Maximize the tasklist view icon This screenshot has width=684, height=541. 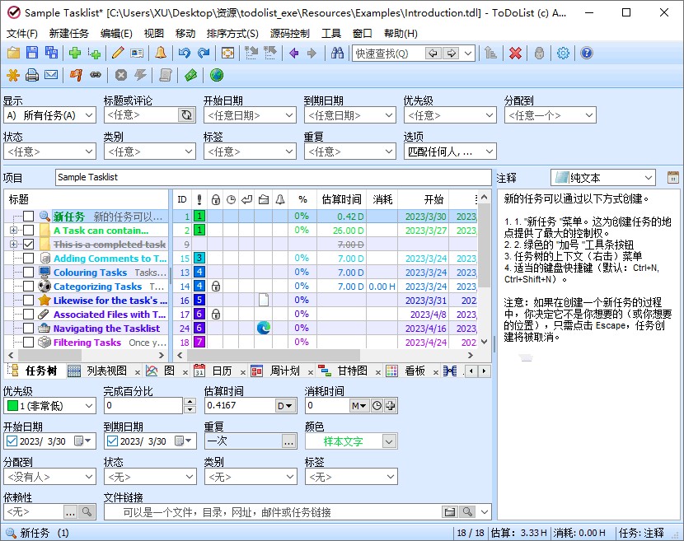point(227,54)
